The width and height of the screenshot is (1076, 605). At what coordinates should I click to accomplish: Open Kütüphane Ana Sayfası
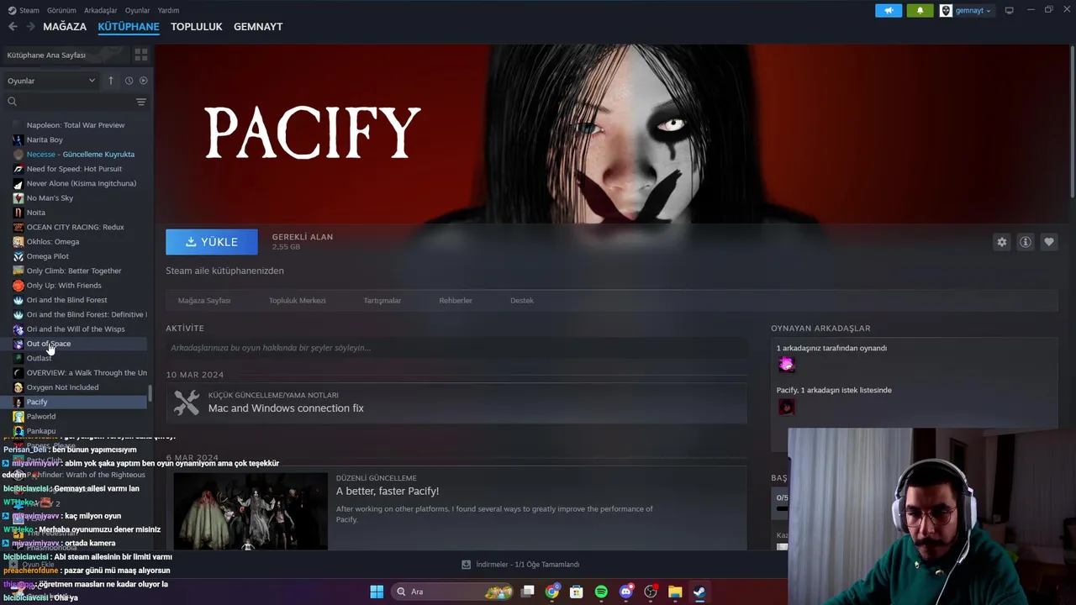(65, 55)
